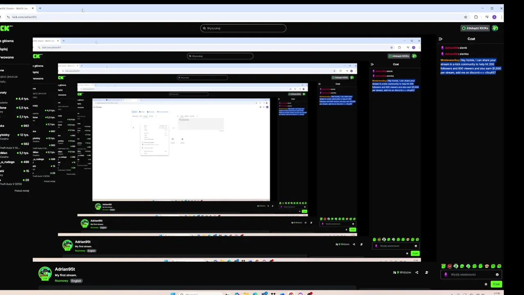Screen dimensions: 524x295
Task: Click the 0 Widzów viewer count
Action: click(x=404, y=272)
